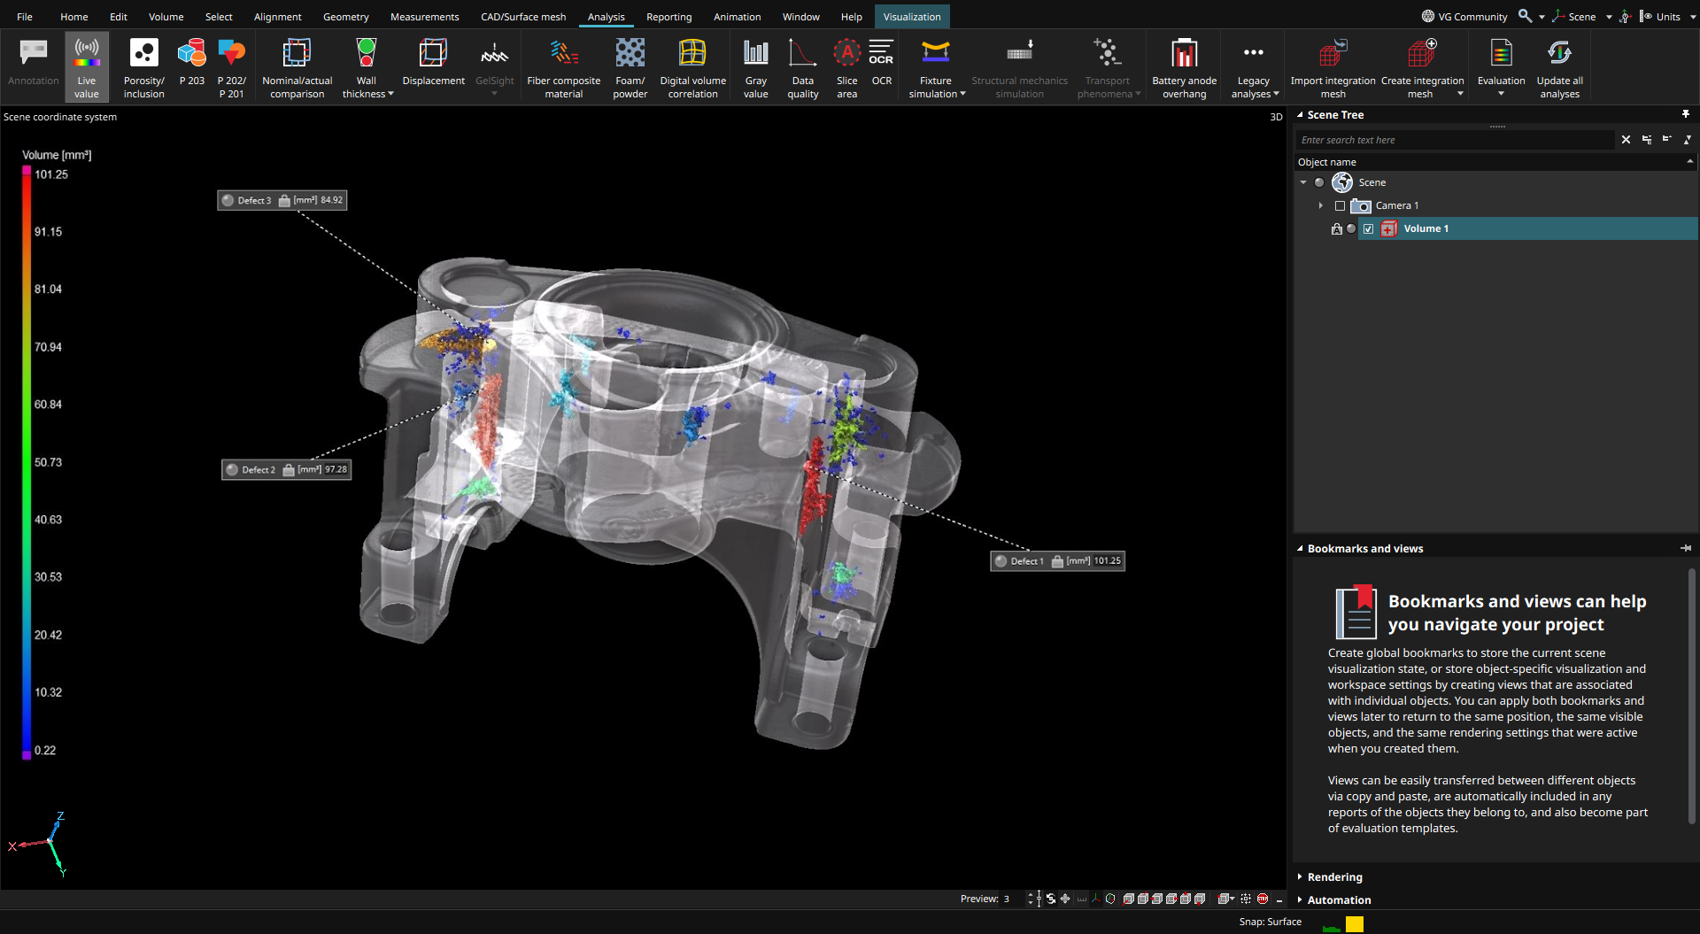Launch Digital volume correlation
Image resolution: width=1700 pixels, height=934 pixels.
pyautogui.click(x=692, y=67)
